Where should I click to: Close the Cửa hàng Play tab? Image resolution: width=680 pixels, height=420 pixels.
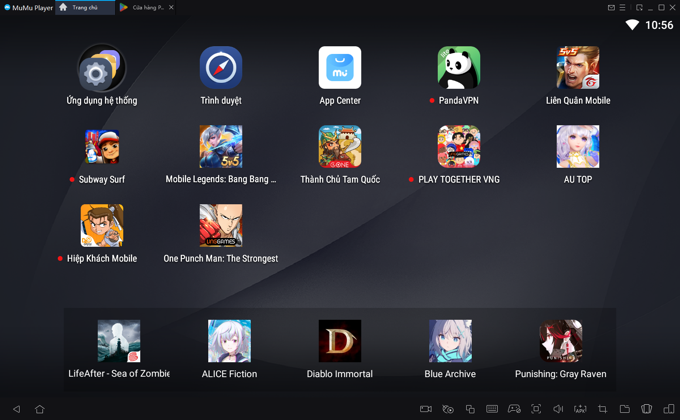(x=171, y=7)
